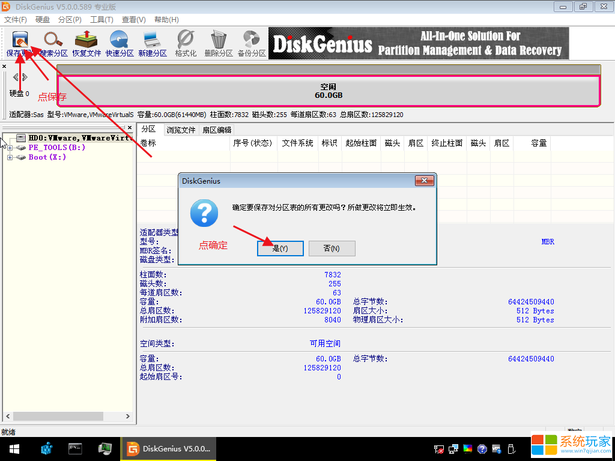Open the 硬盘 disk menu
Viewport: 615px width, 461px height.
(x=43, y=20)
